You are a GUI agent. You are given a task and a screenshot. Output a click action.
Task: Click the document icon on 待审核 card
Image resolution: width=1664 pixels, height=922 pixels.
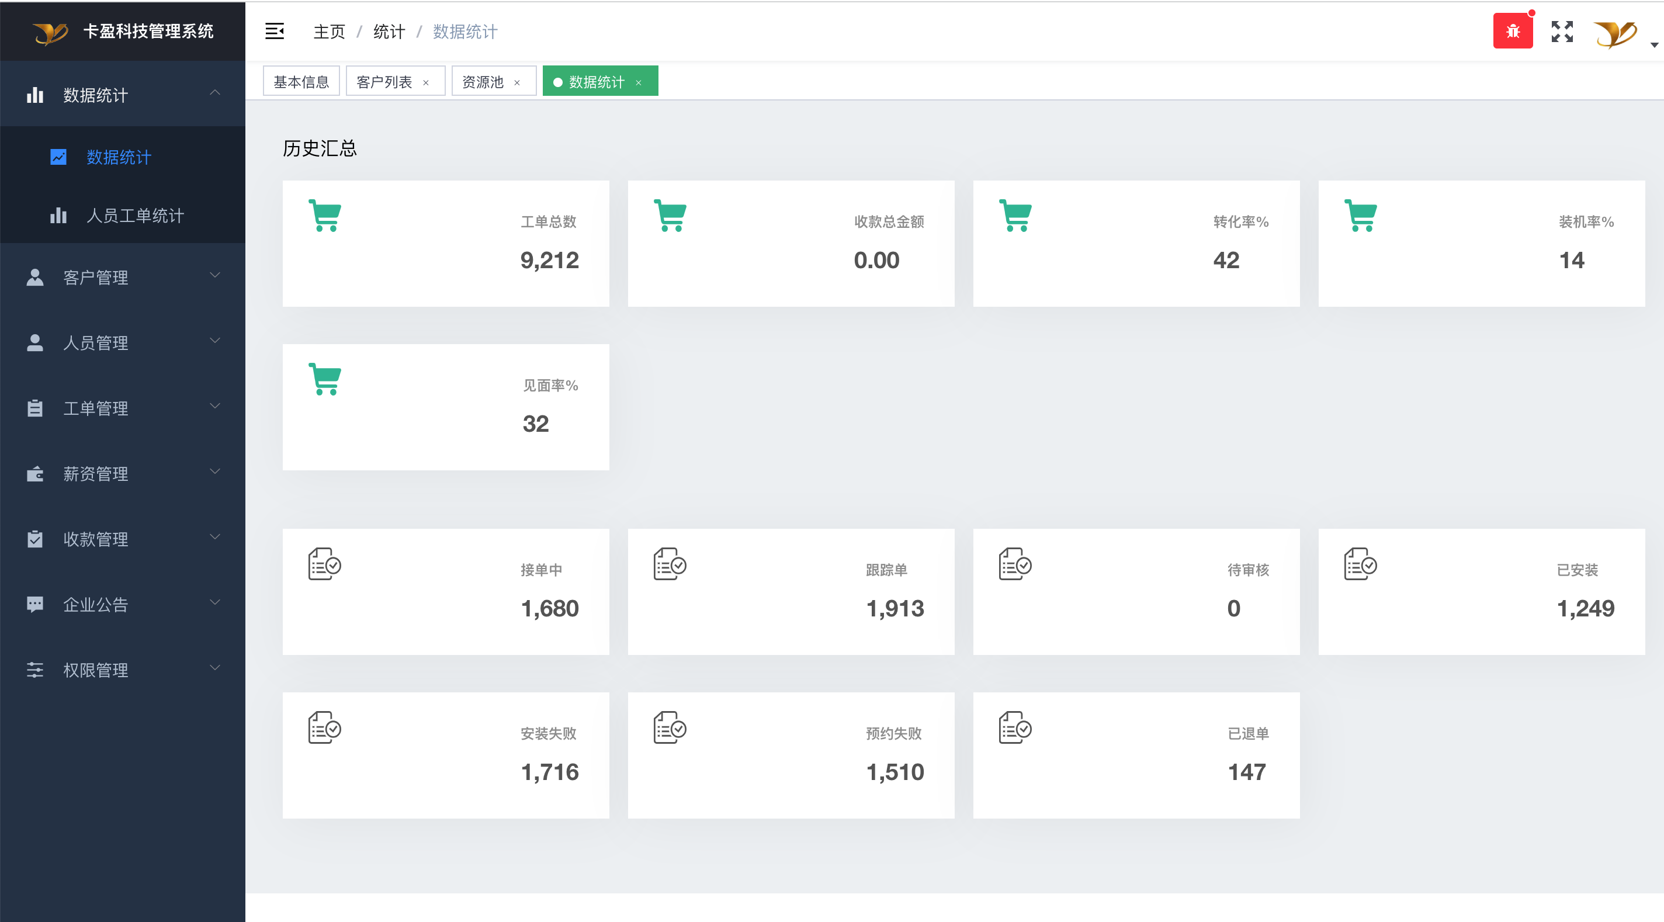1015,563
